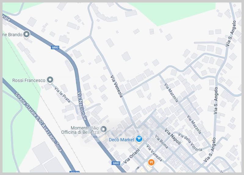Open the Rossi Francesco location pin
244x175 pixels.
[x=50, y=80]
